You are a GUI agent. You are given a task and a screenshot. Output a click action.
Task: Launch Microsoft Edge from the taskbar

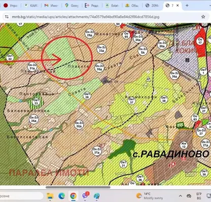coord(62,196)
